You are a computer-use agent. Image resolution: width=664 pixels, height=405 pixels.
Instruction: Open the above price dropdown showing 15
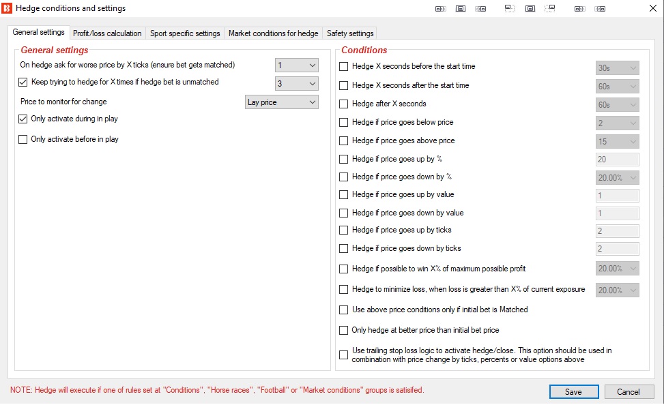pos(618,141)
